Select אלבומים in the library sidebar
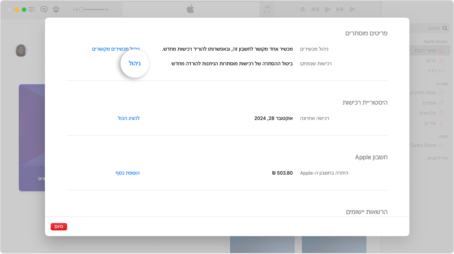This screenshot has width=454, height=254. click(431, 113)
